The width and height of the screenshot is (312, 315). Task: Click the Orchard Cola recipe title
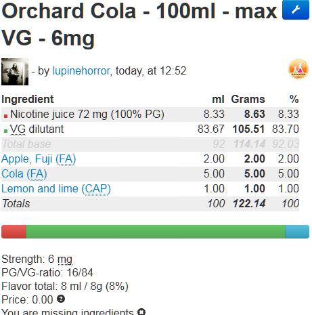tap(139, 24)
